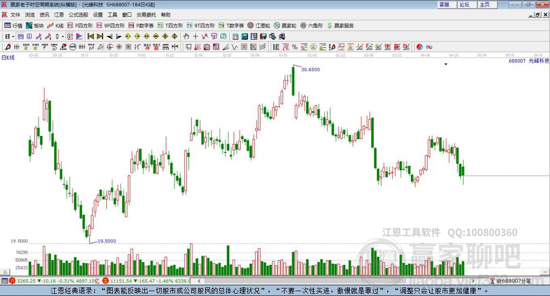Image resolution: width=550 pixels, height=296 pixels.
Task: Select the zigzag wave line tool
Action: (x=235, y=47)
